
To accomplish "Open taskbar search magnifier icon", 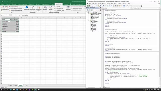I will point(5,90).
